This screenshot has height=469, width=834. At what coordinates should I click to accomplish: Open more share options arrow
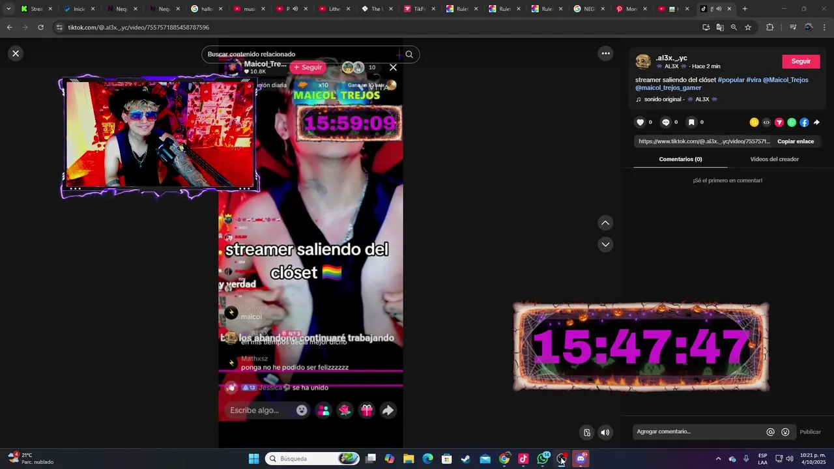816,122
